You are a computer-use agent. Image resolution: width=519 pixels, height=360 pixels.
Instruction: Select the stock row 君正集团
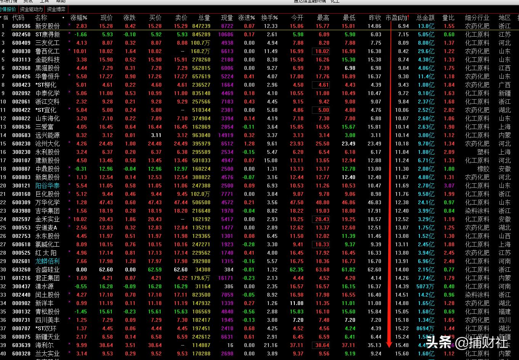click(x=47, y=278)
